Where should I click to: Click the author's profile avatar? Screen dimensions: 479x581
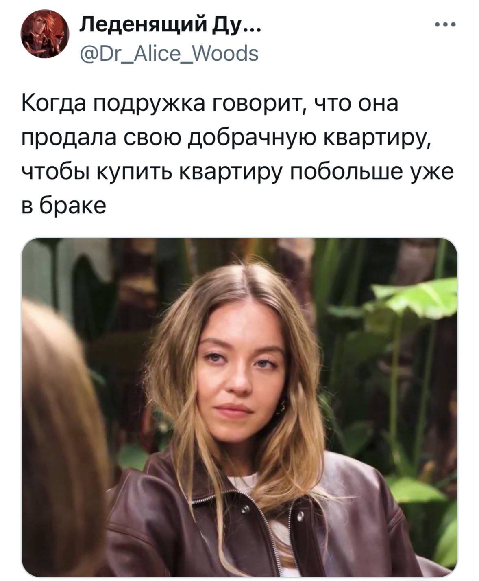pyautogui.click(x=45, y=34)
